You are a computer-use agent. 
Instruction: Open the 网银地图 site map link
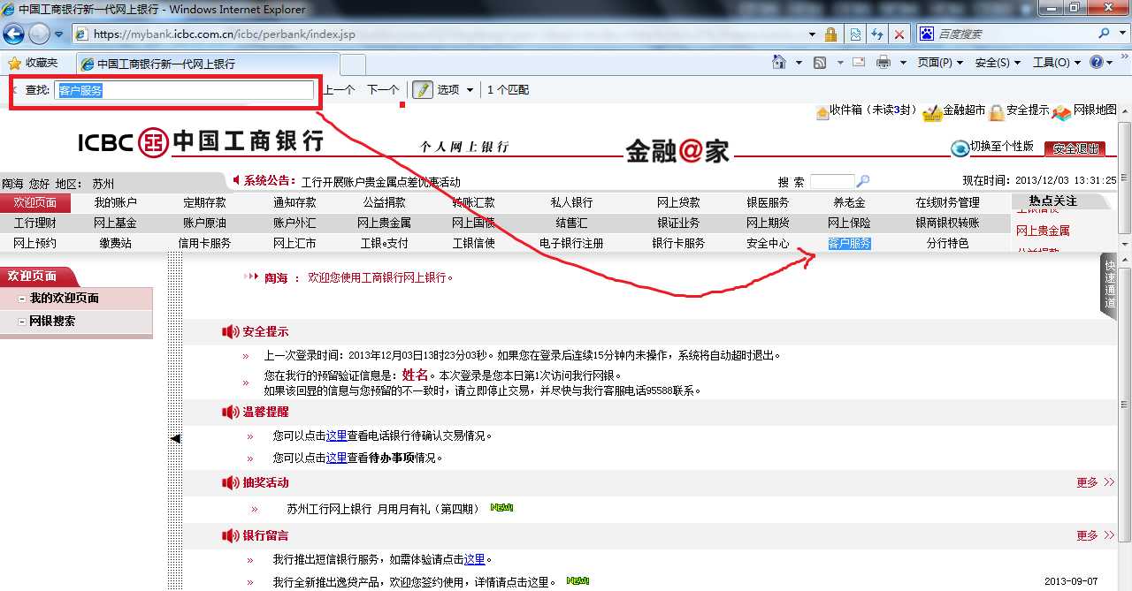[x=1085, y=111]
